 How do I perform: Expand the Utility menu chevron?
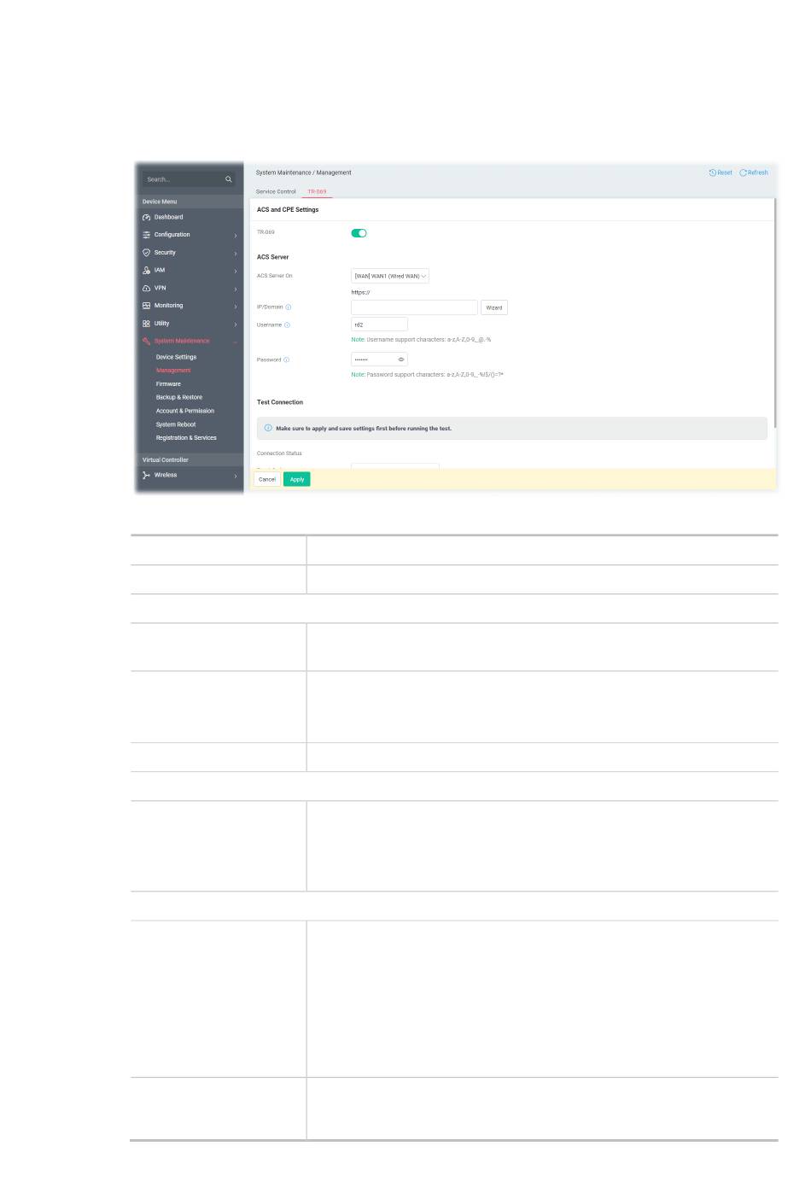[x=236, y=324]
